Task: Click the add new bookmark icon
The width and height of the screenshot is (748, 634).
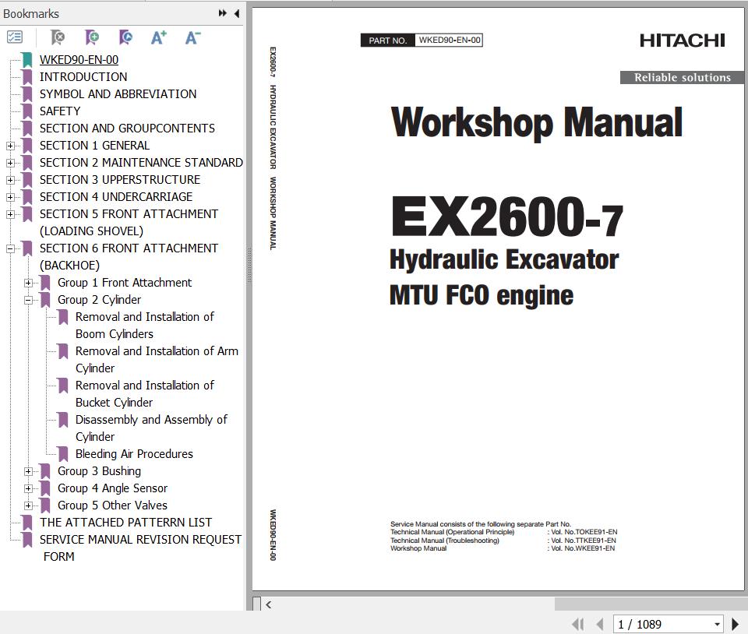Action: coord(92,37)
